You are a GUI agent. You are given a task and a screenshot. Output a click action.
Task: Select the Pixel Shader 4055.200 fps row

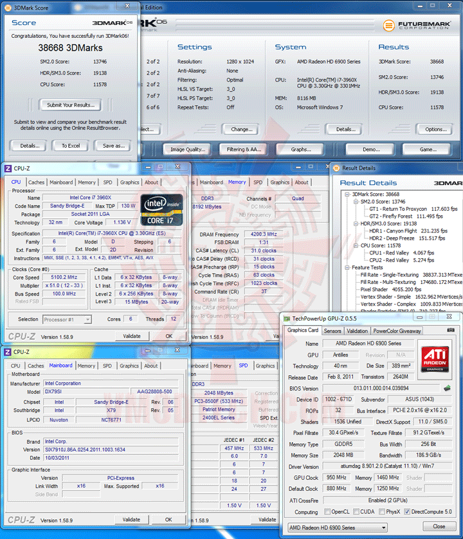tap(391, 290)
